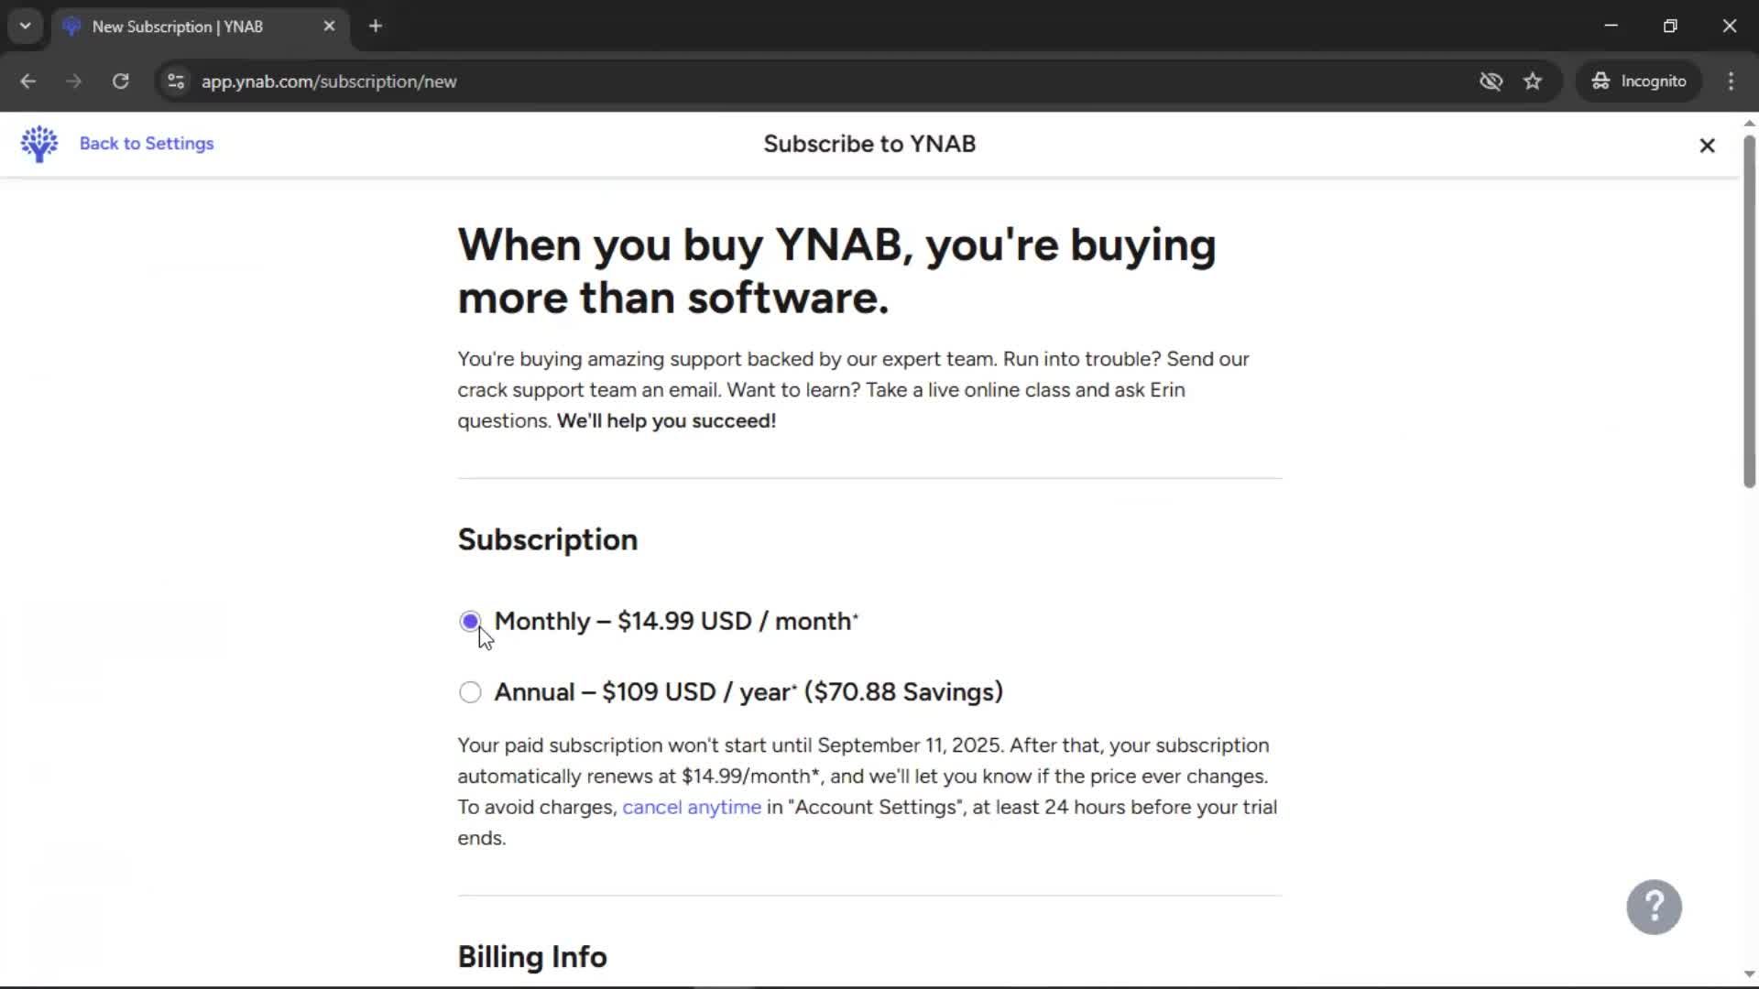Open the Incognito profile indicator

[x=1638, y=82]
